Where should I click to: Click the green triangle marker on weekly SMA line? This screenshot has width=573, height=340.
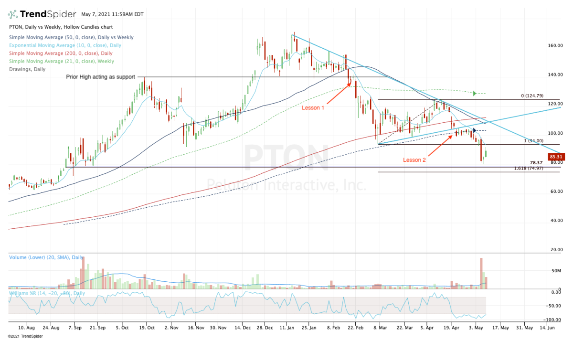pyautogui.click(x=475, y=93)
